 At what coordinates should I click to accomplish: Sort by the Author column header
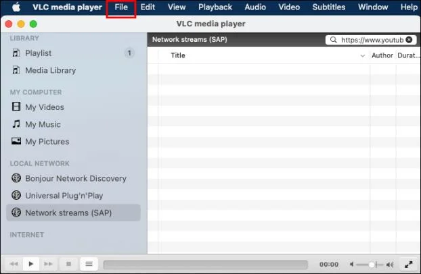(382, 55)
